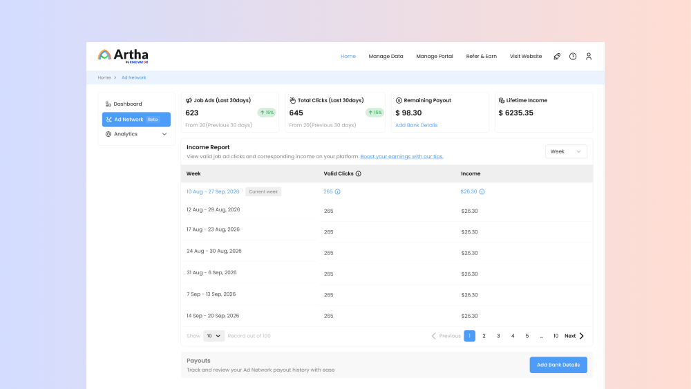Click the Current week badge
Screen dimensions: 691x389
tap(263, 191)
